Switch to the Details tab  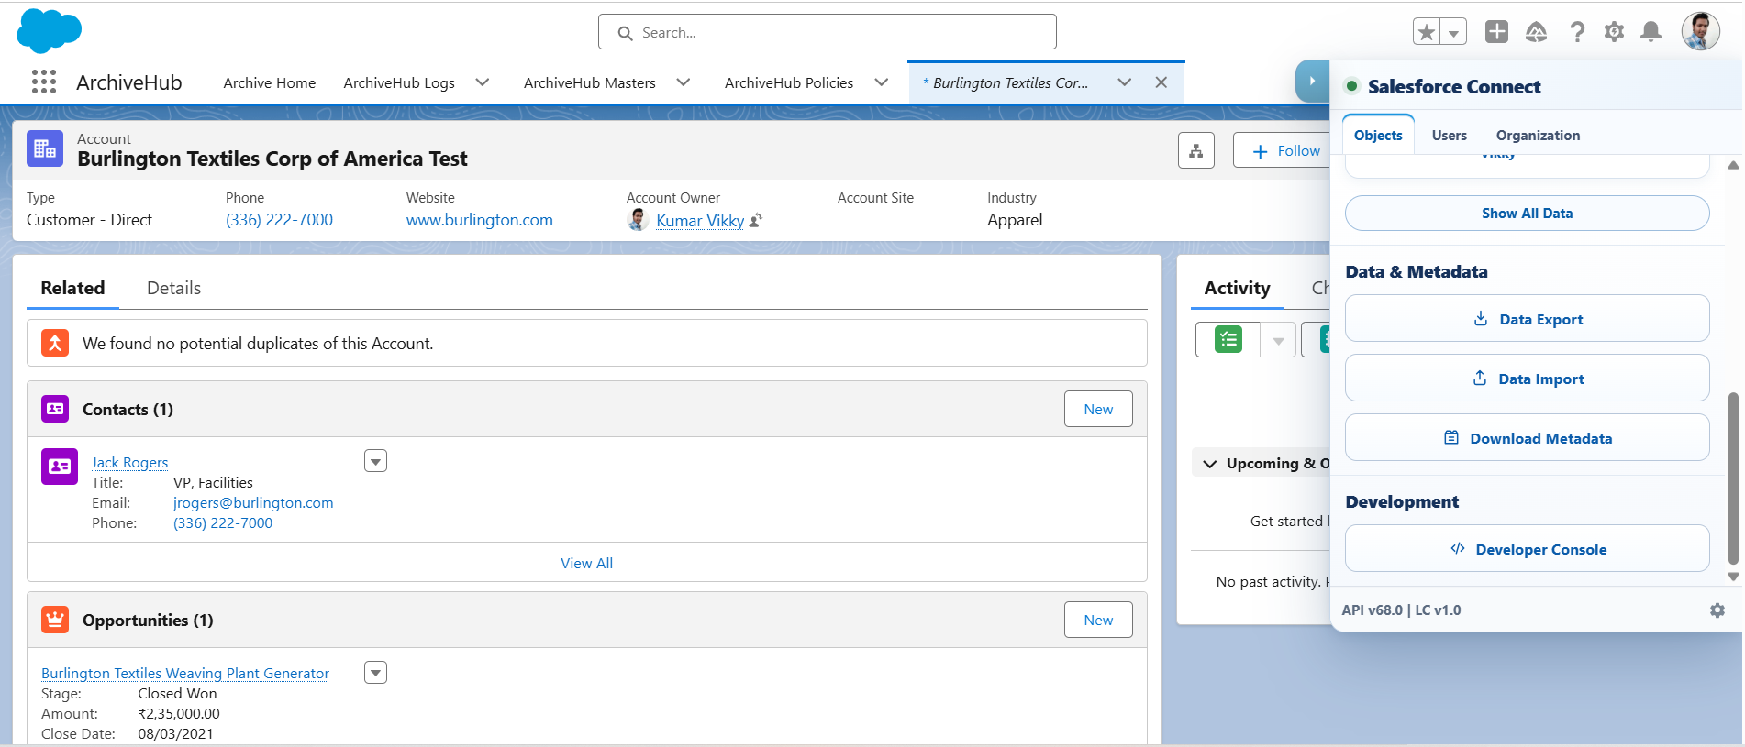pyautogui.click(x=173, y=288)
